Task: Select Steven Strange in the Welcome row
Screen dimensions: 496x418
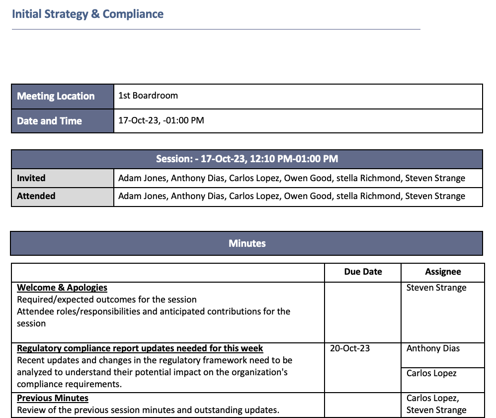Action: point(436,288)
